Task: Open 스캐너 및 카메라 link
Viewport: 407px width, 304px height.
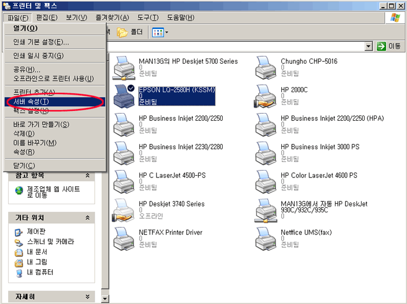Action: pos(50,241)
